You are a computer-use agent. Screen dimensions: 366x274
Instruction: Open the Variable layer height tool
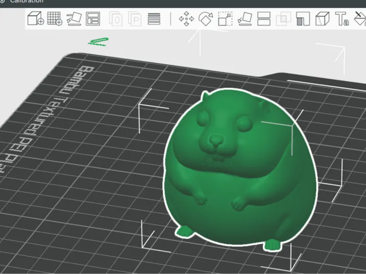pos(154,19)
